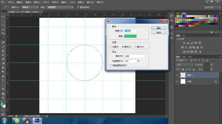
Task: Select the Eyedropper tool
Action: tap(3, 38)
